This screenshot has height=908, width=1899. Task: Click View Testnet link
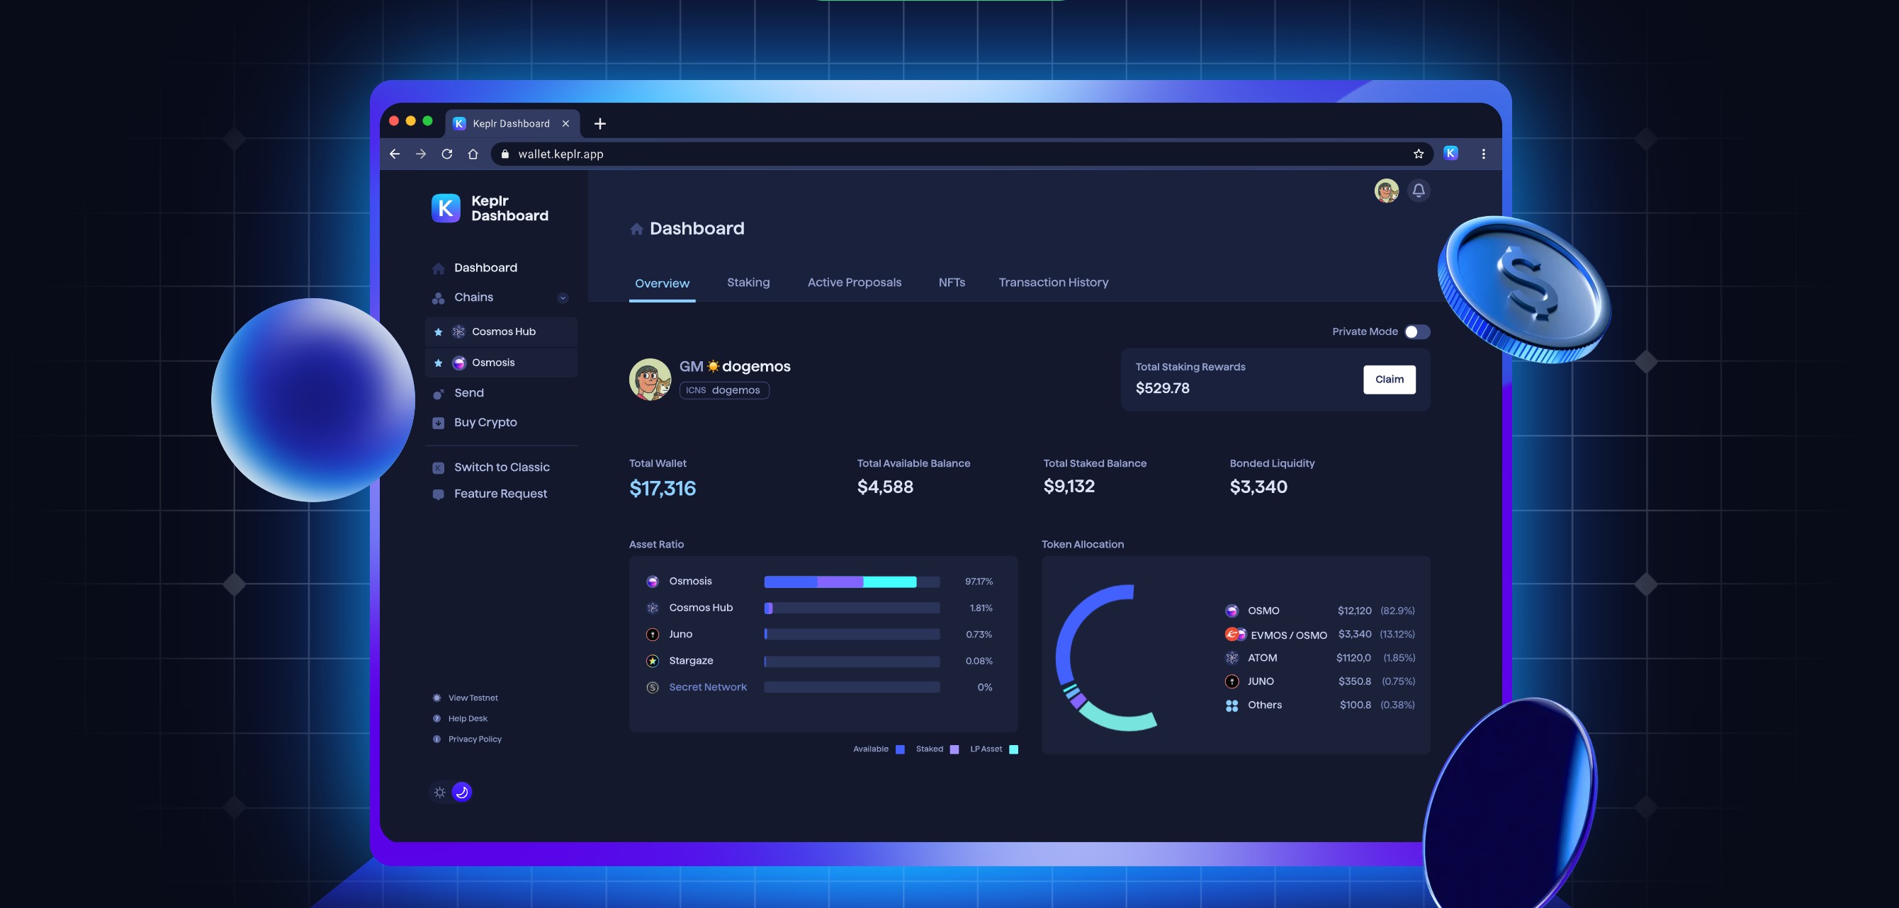pyautogui.click(x=473, y=698)
